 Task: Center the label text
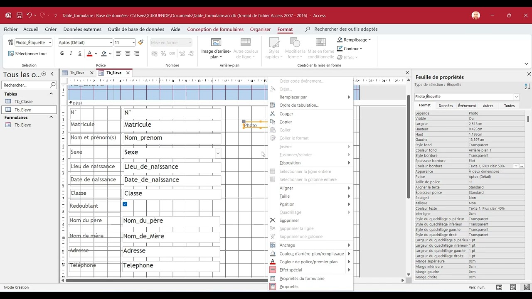[x=128, y=54]
